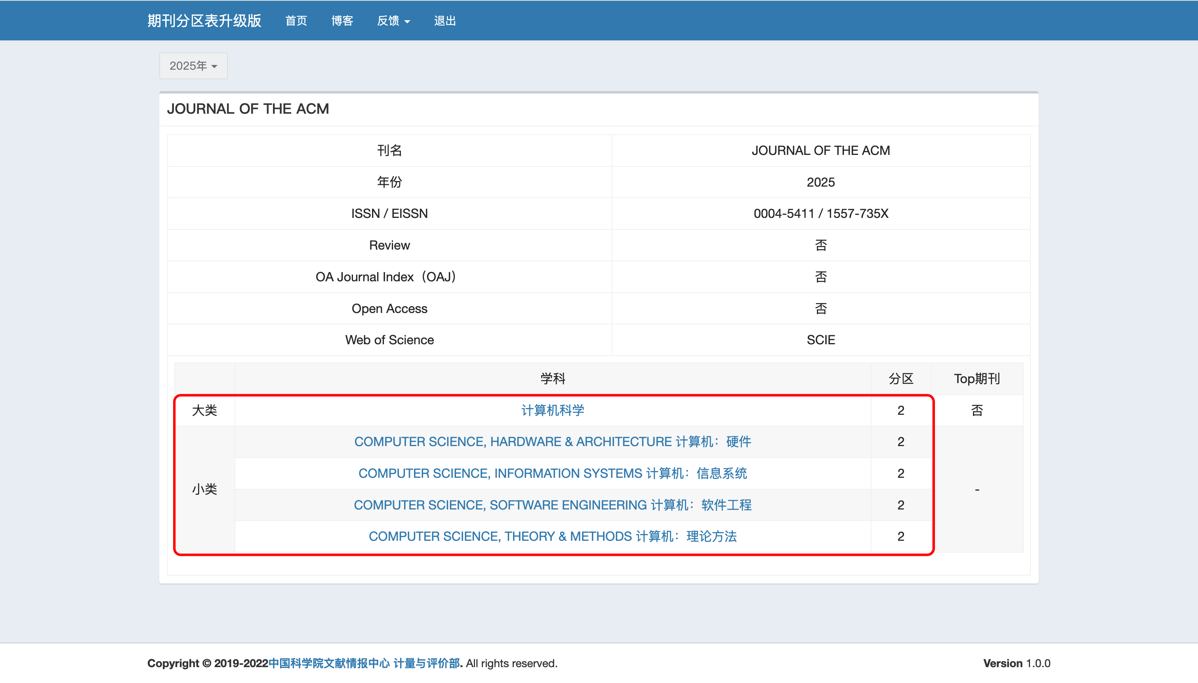
Task: Click the 学科 column header
Action: pos(553,379)
